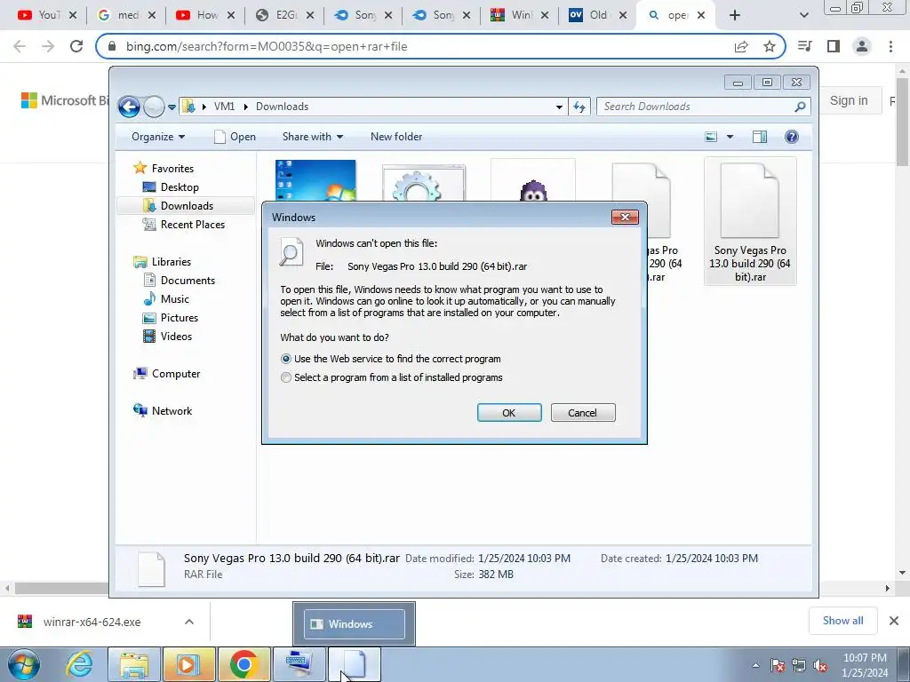
Task: Open Explorer help
Action: click(792, 137)
